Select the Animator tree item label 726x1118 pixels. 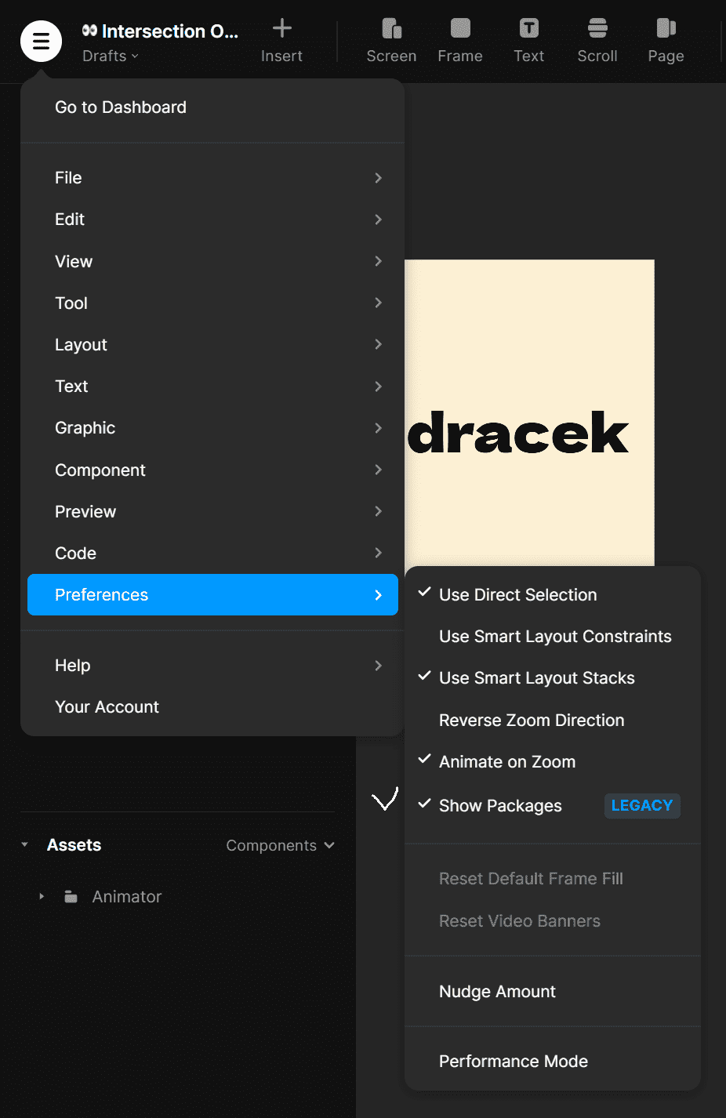(127, 896)
